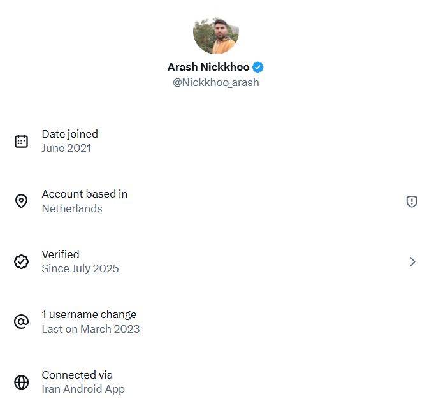Click the Arash Nickkhoo display name
This screenshot has height=415, width=427.
[208, 67]
